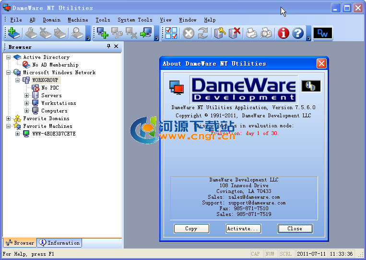The image size is (366, 260).
Task: Close the Browser panel with its X
Action: point(116,46)
